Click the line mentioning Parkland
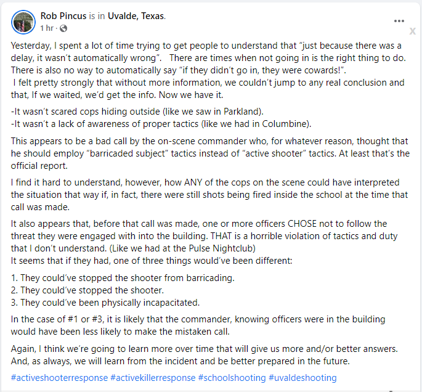Screen dimensions: 422x392 (137, 112)
